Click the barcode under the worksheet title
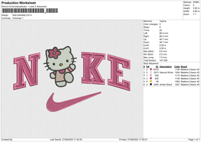201x142 pixels. coord(29,11)
